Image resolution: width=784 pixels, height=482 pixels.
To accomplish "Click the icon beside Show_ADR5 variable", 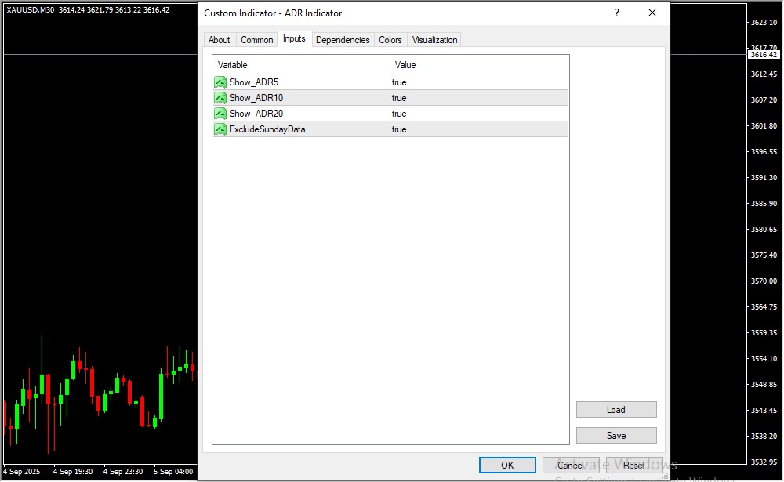I will click(220, 82).
